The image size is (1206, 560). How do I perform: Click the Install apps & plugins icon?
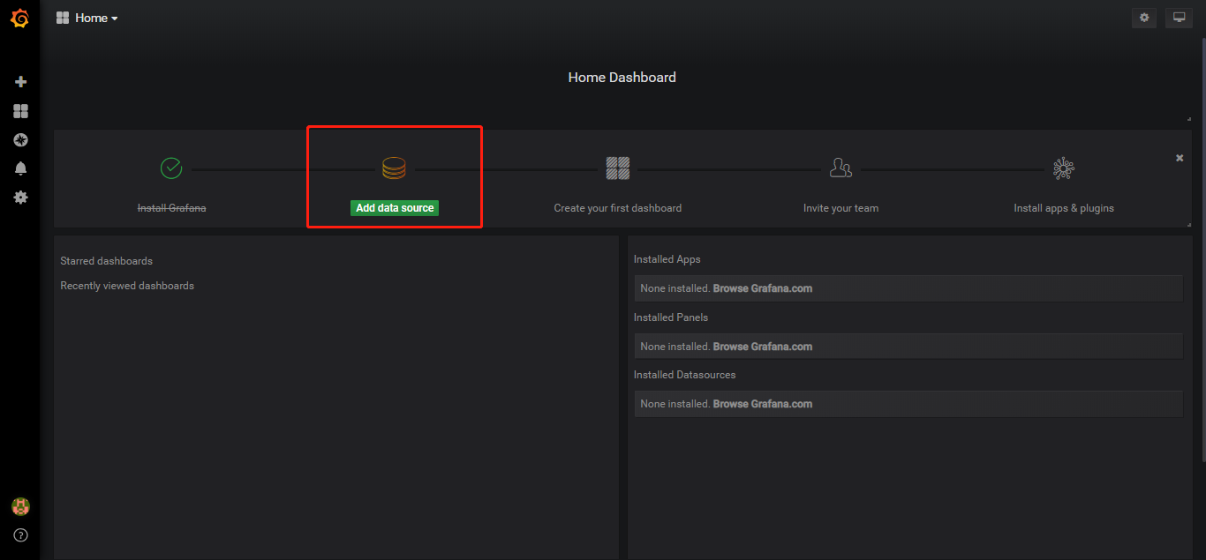point(1064,168)
